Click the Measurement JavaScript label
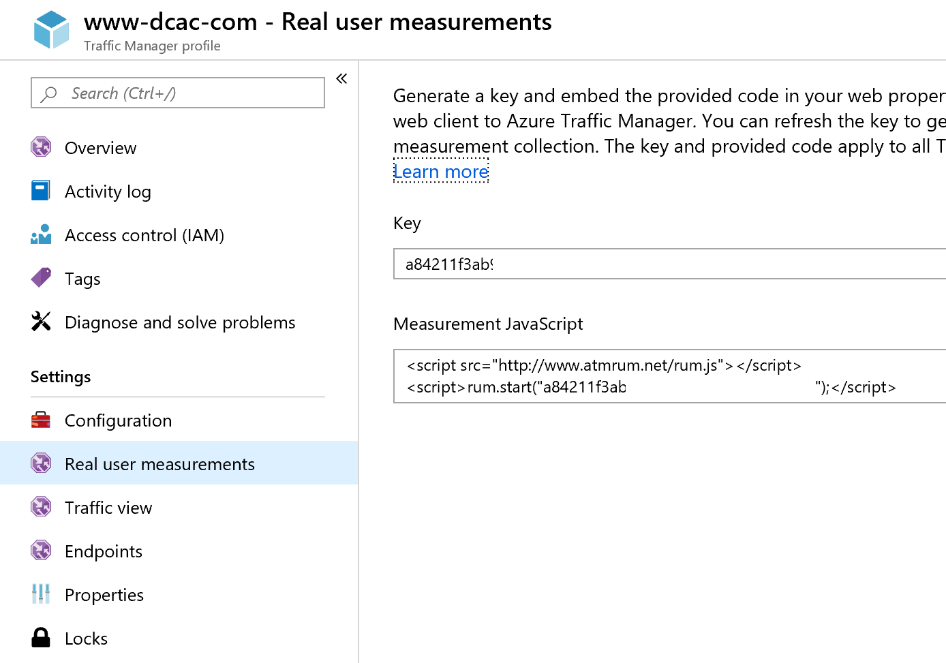946x663 pixels. 488,324
